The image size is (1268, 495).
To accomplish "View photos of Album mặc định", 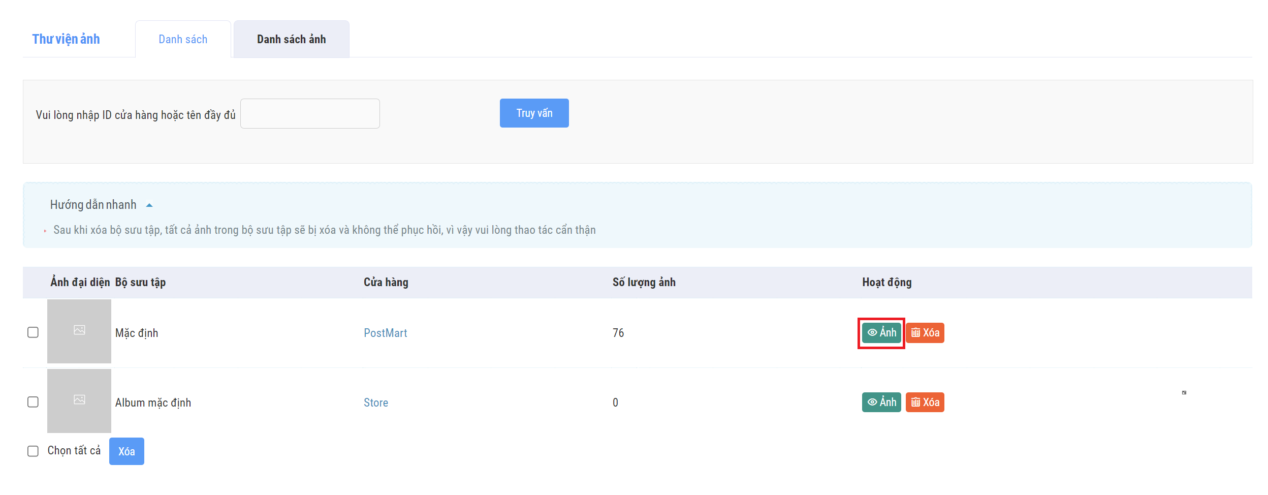I will coord(881,403).
